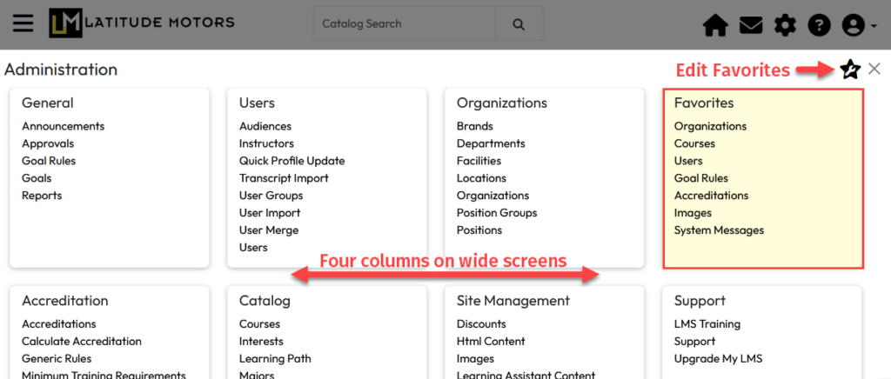Open the Administration gear icon
Image resolution: width=891 pixels, height=379 pixels.
[785, 26]
